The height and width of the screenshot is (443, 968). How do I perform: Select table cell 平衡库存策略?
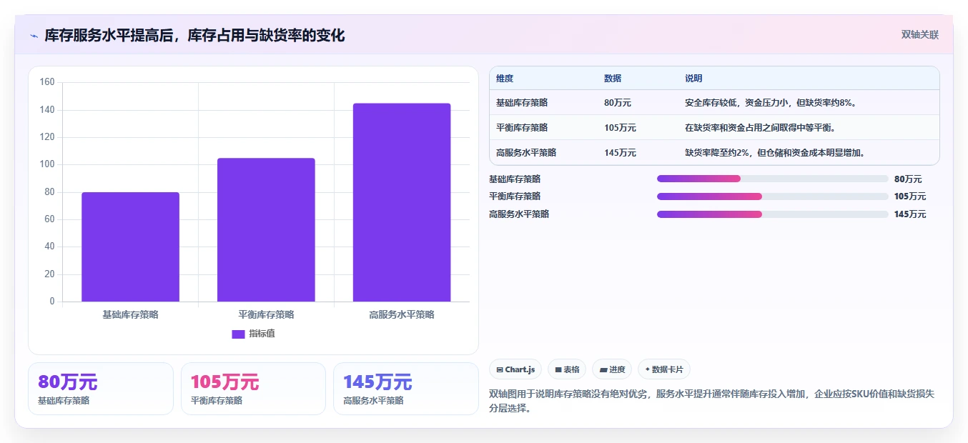(x=522, y=128)
